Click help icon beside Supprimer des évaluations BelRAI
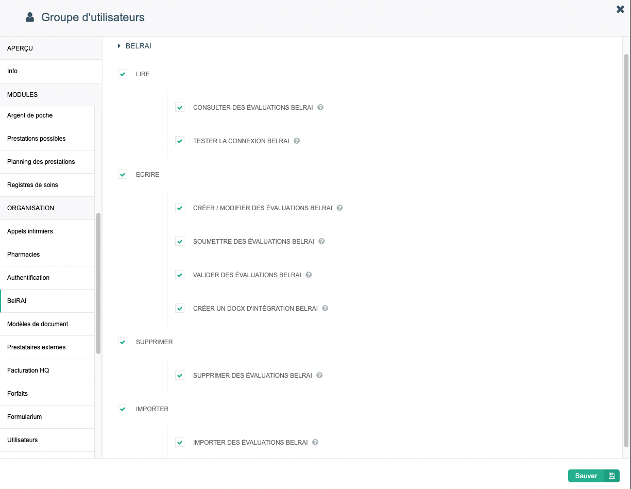 319,376
